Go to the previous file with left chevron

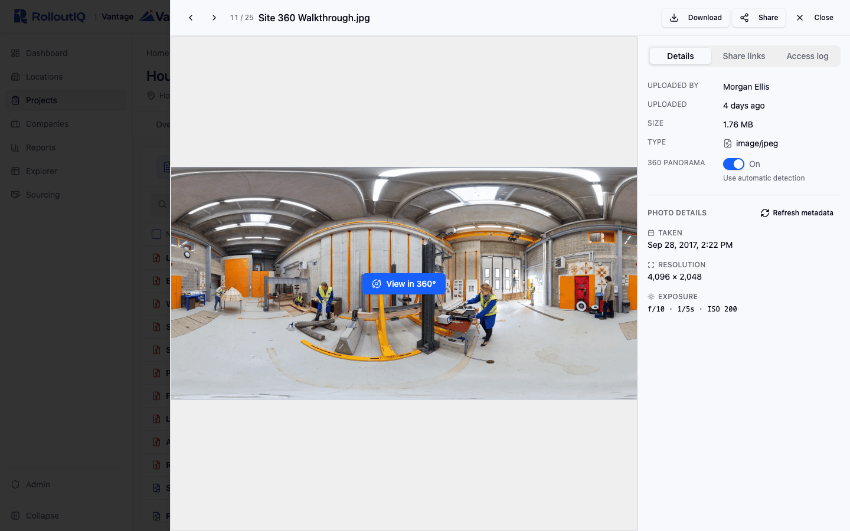(191, 18)
